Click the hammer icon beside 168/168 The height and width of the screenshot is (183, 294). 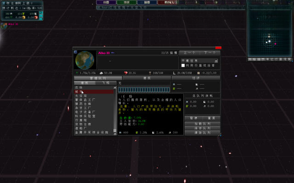[150, 73]
